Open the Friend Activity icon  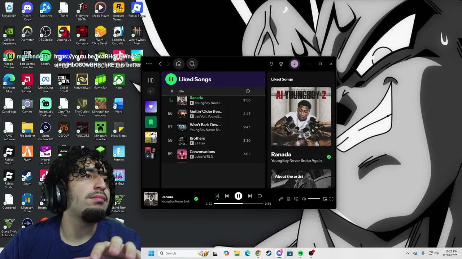click(x=281, y=64)
